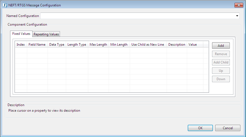Image resolution: width=246 pixels, height=137 pixels.
Task: Click the 'Place cursor on a property' hint text
Action: (x=44, y=111)
